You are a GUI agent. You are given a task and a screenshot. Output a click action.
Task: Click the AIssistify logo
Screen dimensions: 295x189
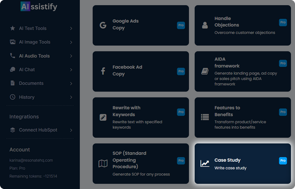[39, 7]
